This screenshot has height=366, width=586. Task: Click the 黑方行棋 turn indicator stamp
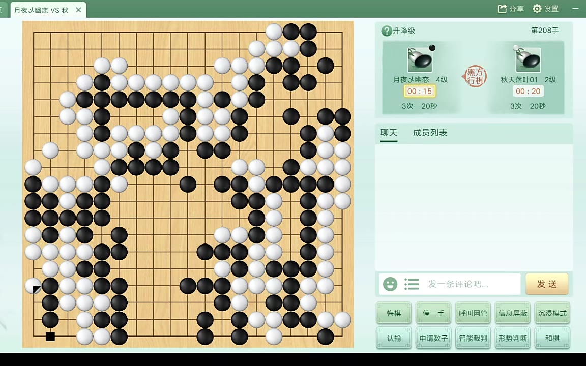474,77
